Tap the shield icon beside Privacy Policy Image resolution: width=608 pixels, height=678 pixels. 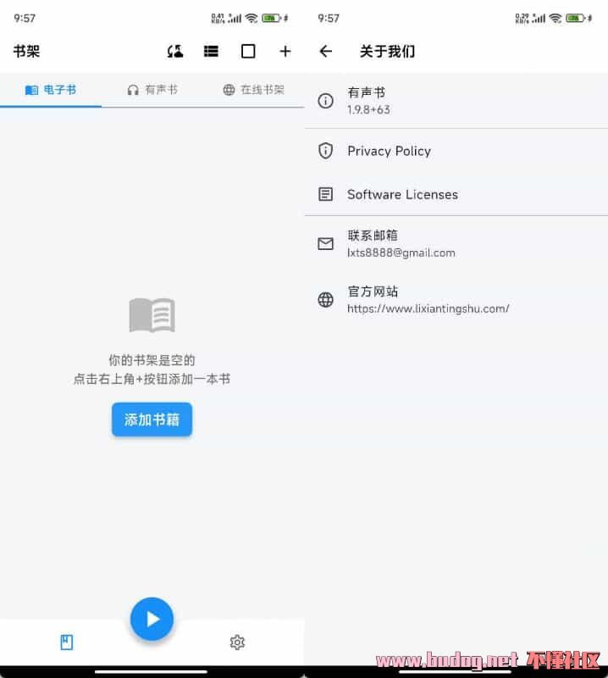click(325, 151)
